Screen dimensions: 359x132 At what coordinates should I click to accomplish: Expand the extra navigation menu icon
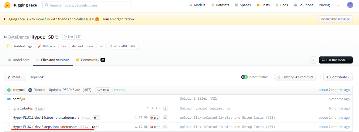tap(337, 5)
